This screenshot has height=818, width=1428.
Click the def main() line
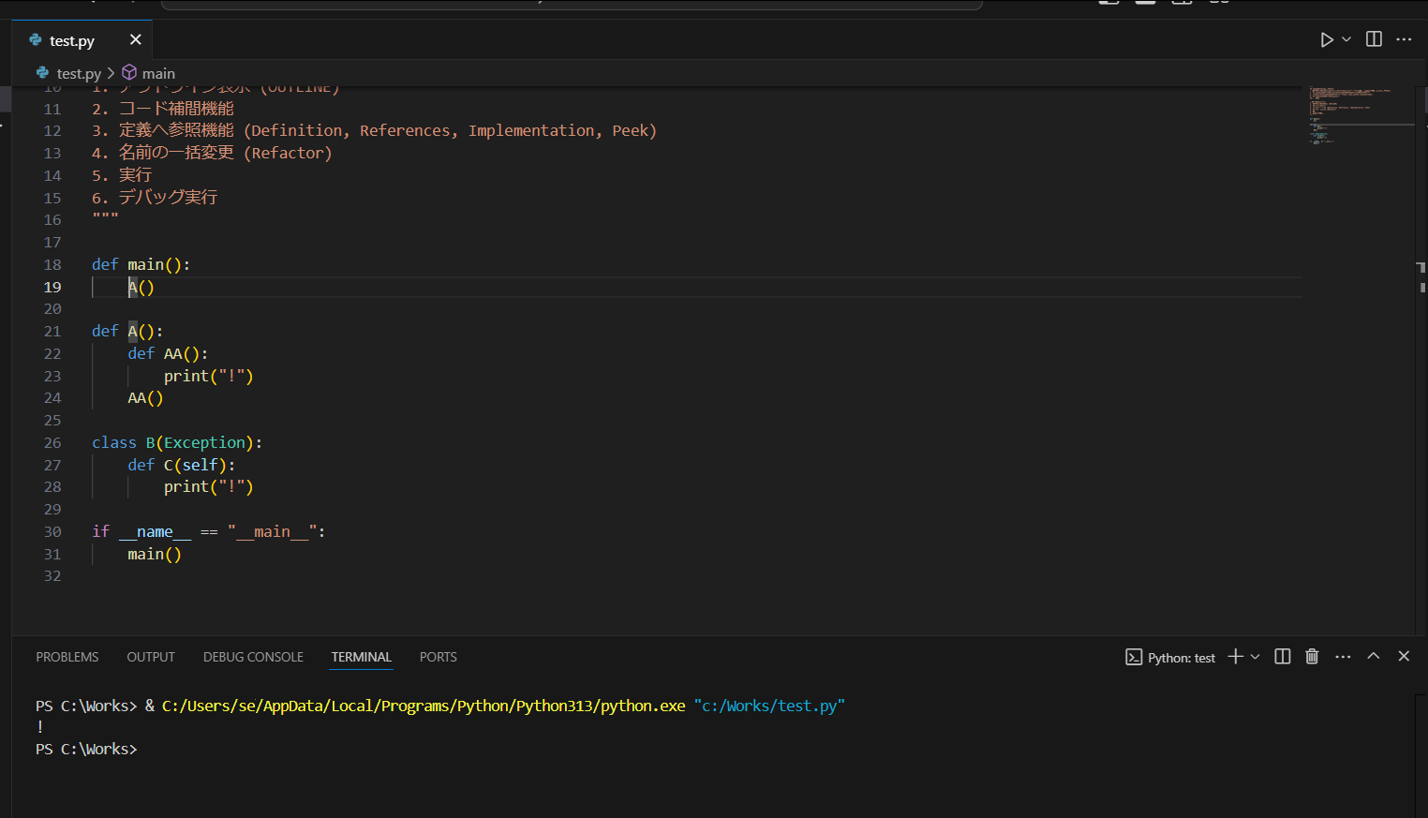(x=141, y=264)
